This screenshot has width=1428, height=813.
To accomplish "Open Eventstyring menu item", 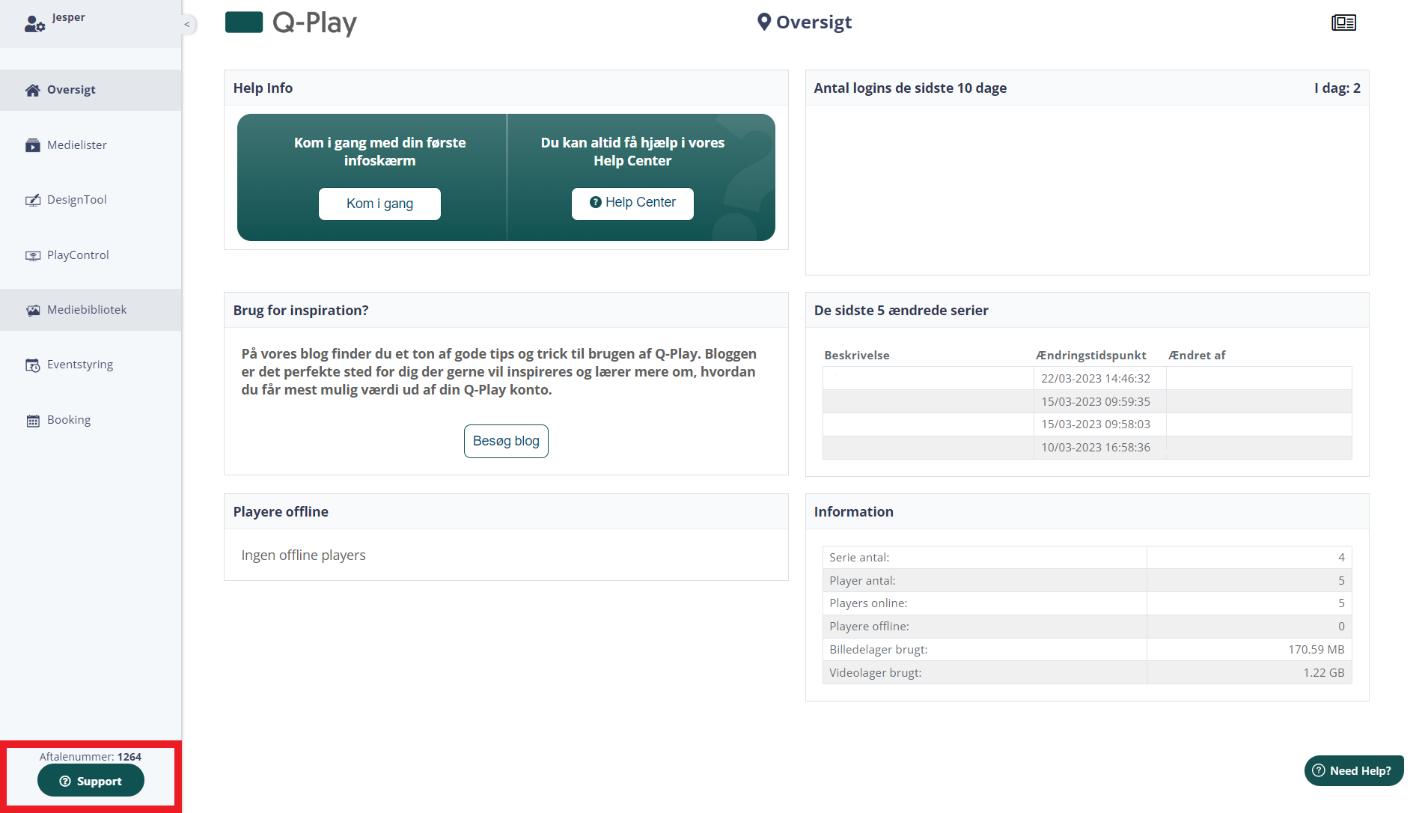I will (91, 365).
